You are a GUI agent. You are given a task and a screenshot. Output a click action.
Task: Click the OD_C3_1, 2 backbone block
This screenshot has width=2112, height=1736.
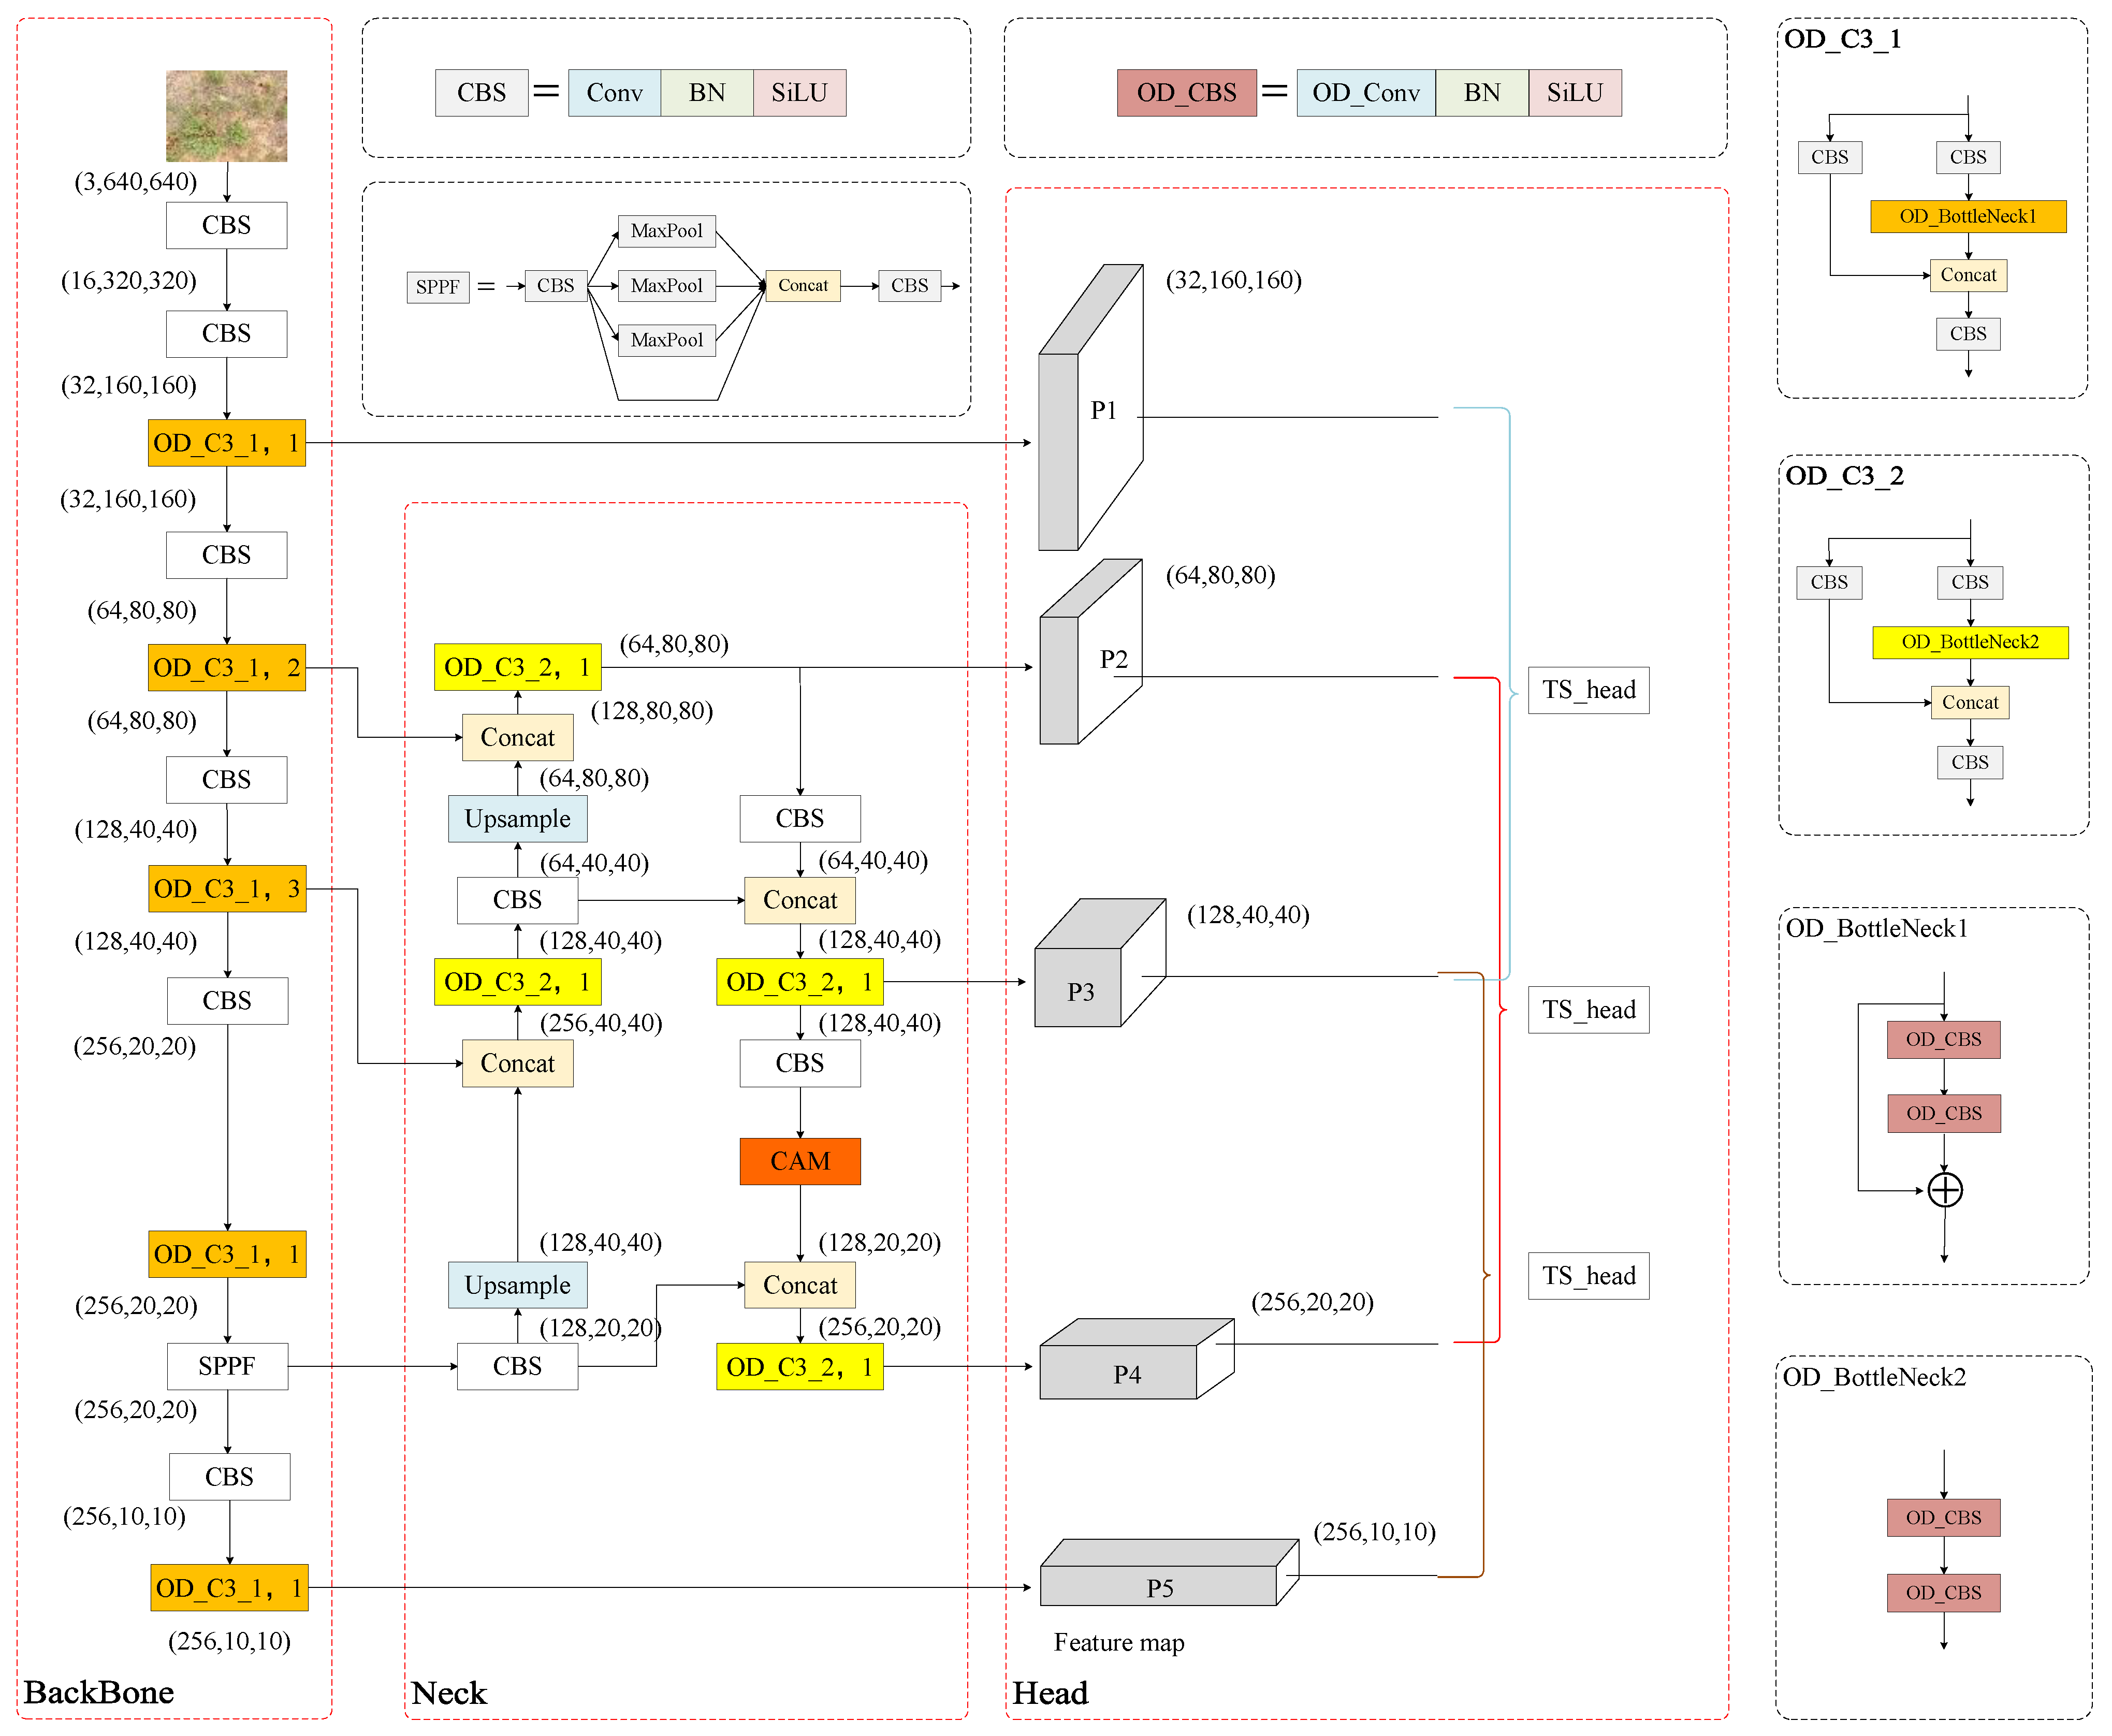pos(227,668)
